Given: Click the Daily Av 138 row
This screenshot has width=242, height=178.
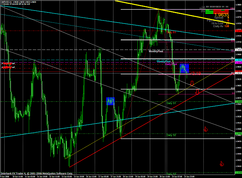Looking at the screenshot, I should click(x=221, y=26).
